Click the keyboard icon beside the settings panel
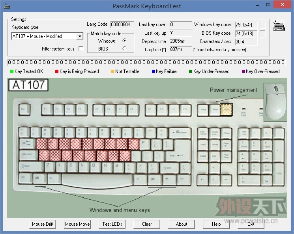 click(279, 26)
